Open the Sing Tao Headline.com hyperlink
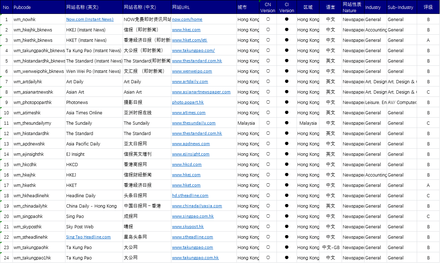The width and height of the screenshot is (440, 263). point(88,237)
